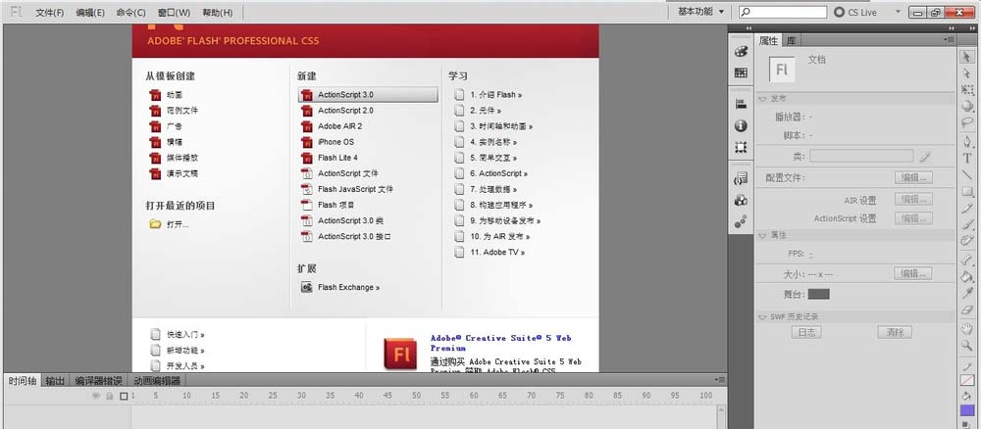This screenshot has width=981, height=429.
Task: Open the 6. ActionScript learning link
Action: (x=491, y=173)
